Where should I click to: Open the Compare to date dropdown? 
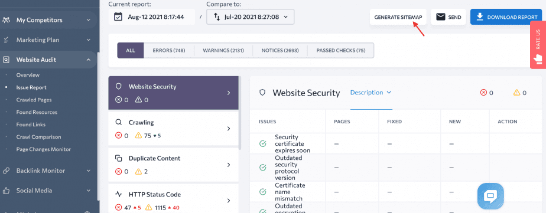[x=251, y=17]
